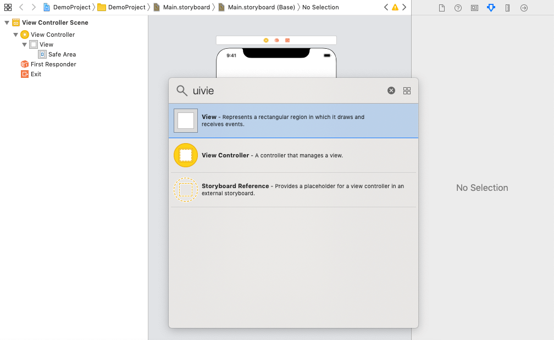This screenshot has width=554, height=340.
Task: Open the File inspector
Action: pos(442,8)
